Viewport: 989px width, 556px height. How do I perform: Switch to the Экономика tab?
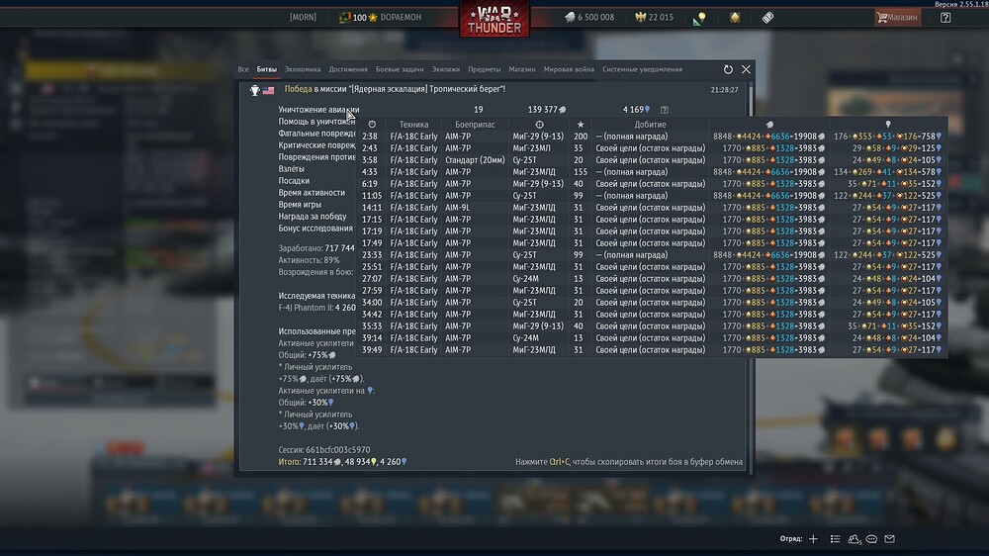click(303, 69)
